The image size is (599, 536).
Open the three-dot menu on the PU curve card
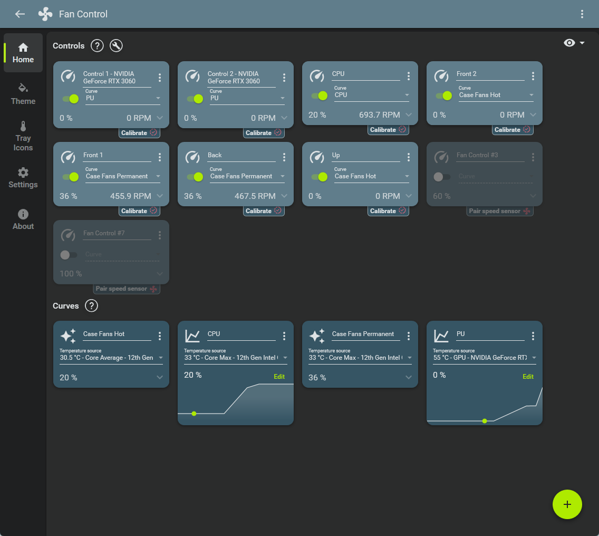click(x=533, y=336)
